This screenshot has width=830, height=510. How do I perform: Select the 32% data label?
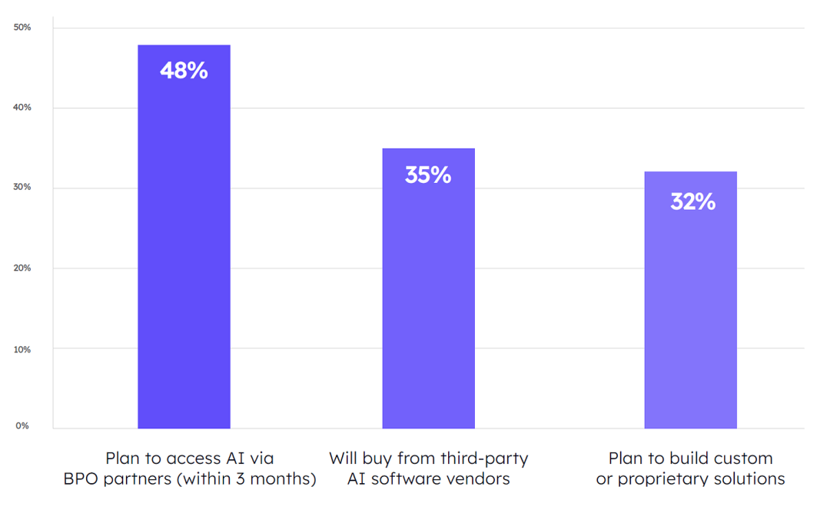point(693,202)
